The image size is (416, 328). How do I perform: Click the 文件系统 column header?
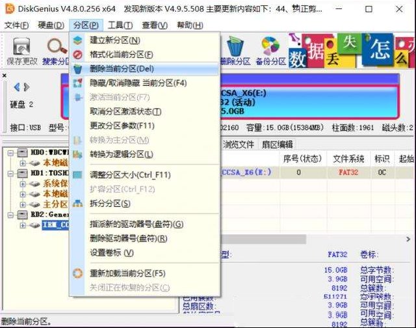pyautogui.click(x=348, y=159)
